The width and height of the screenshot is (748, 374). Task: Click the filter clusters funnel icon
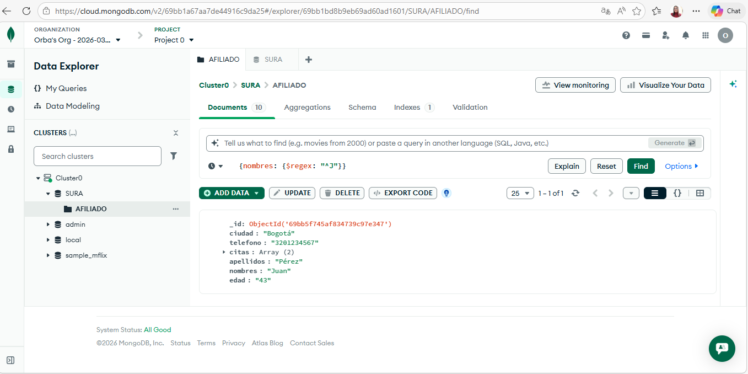click(x=174, y=156)
